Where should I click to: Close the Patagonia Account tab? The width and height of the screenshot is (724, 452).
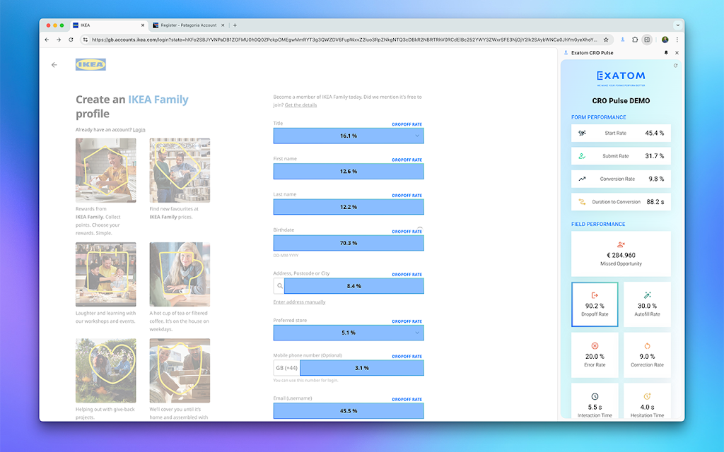223,25
